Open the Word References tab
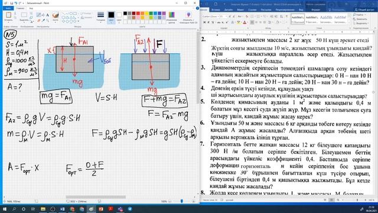Screen dimensions: 378x213 tap(252, 10)
